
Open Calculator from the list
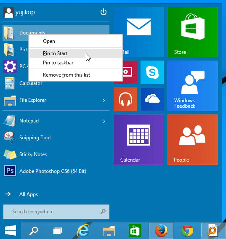56,83
